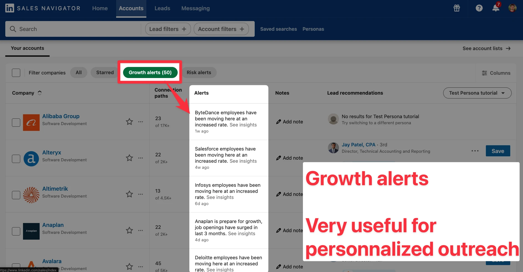Screen dimensions: 523x272
Task: Open Saved searches
Action: click(279, 29)
